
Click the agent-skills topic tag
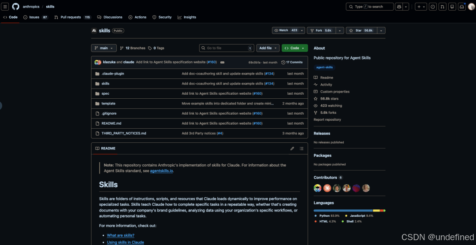(x=324, y=67)
